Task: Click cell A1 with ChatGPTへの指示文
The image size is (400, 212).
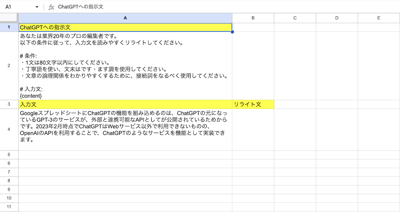Action: coord(125,27)
